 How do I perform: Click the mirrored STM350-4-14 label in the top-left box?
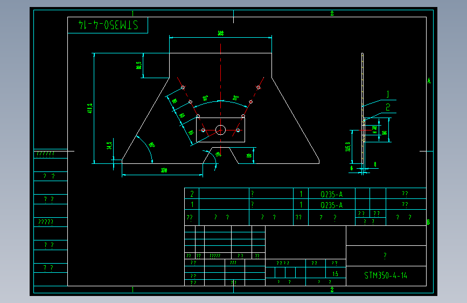tap(108, 25)
